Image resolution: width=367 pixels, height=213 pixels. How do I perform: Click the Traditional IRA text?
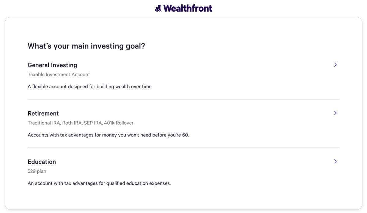click(x=44, y=123)
